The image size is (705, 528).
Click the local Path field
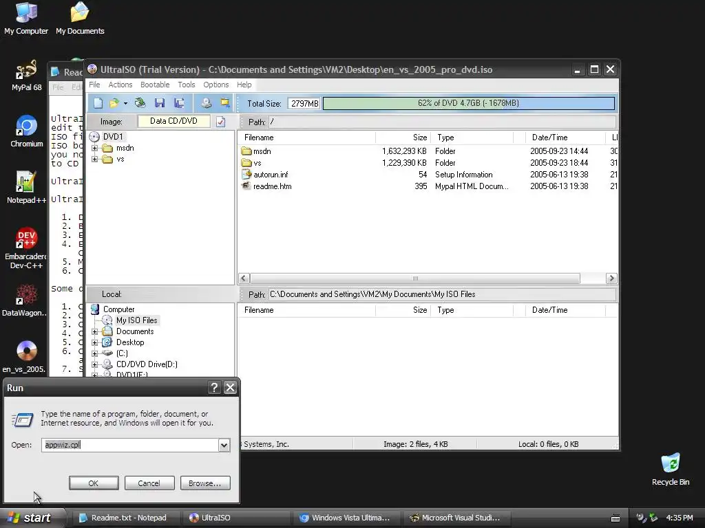coord(442,294)
